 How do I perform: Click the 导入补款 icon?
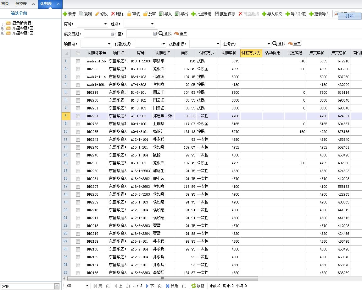click(288, 14)
